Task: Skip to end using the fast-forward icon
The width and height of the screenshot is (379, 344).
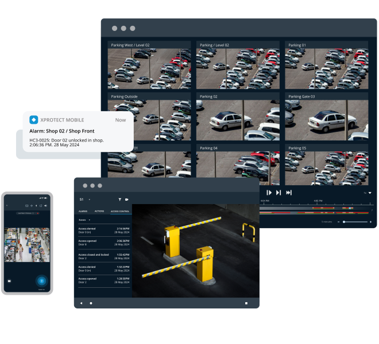Action: pyautogui.click(x=289, y=193)
